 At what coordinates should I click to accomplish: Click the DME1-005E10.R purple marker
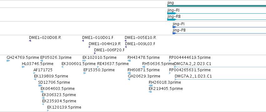coord(126,41)
